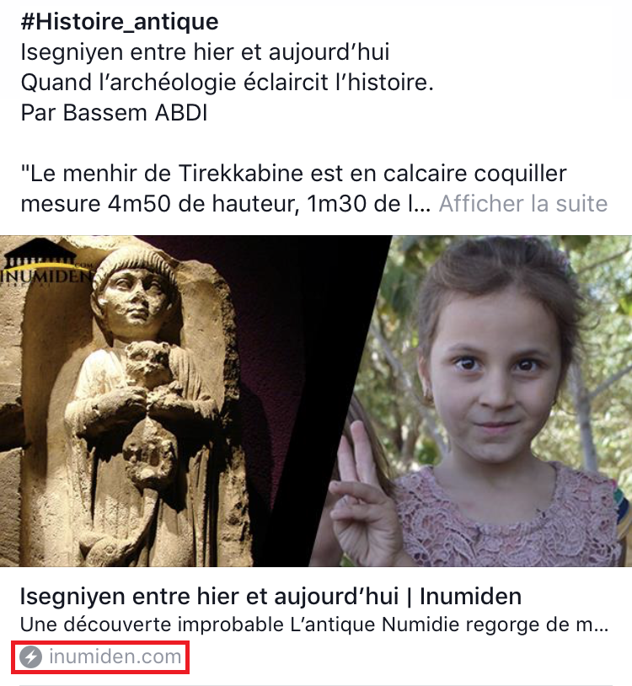Open the inumiden.com source domain
Image resolution: width=632 pixels, height=686 pixels.
coord(115,657)
